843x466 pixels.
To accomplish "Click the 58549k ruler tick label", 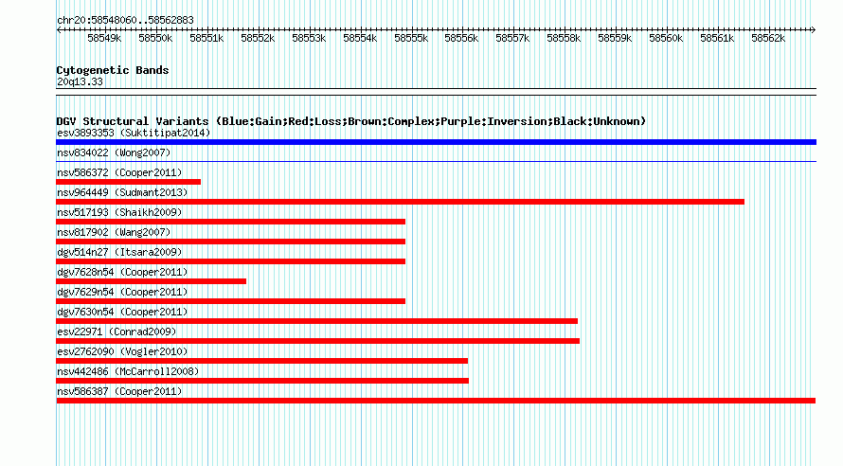I will pyautogui.click(x=104, y=38).
